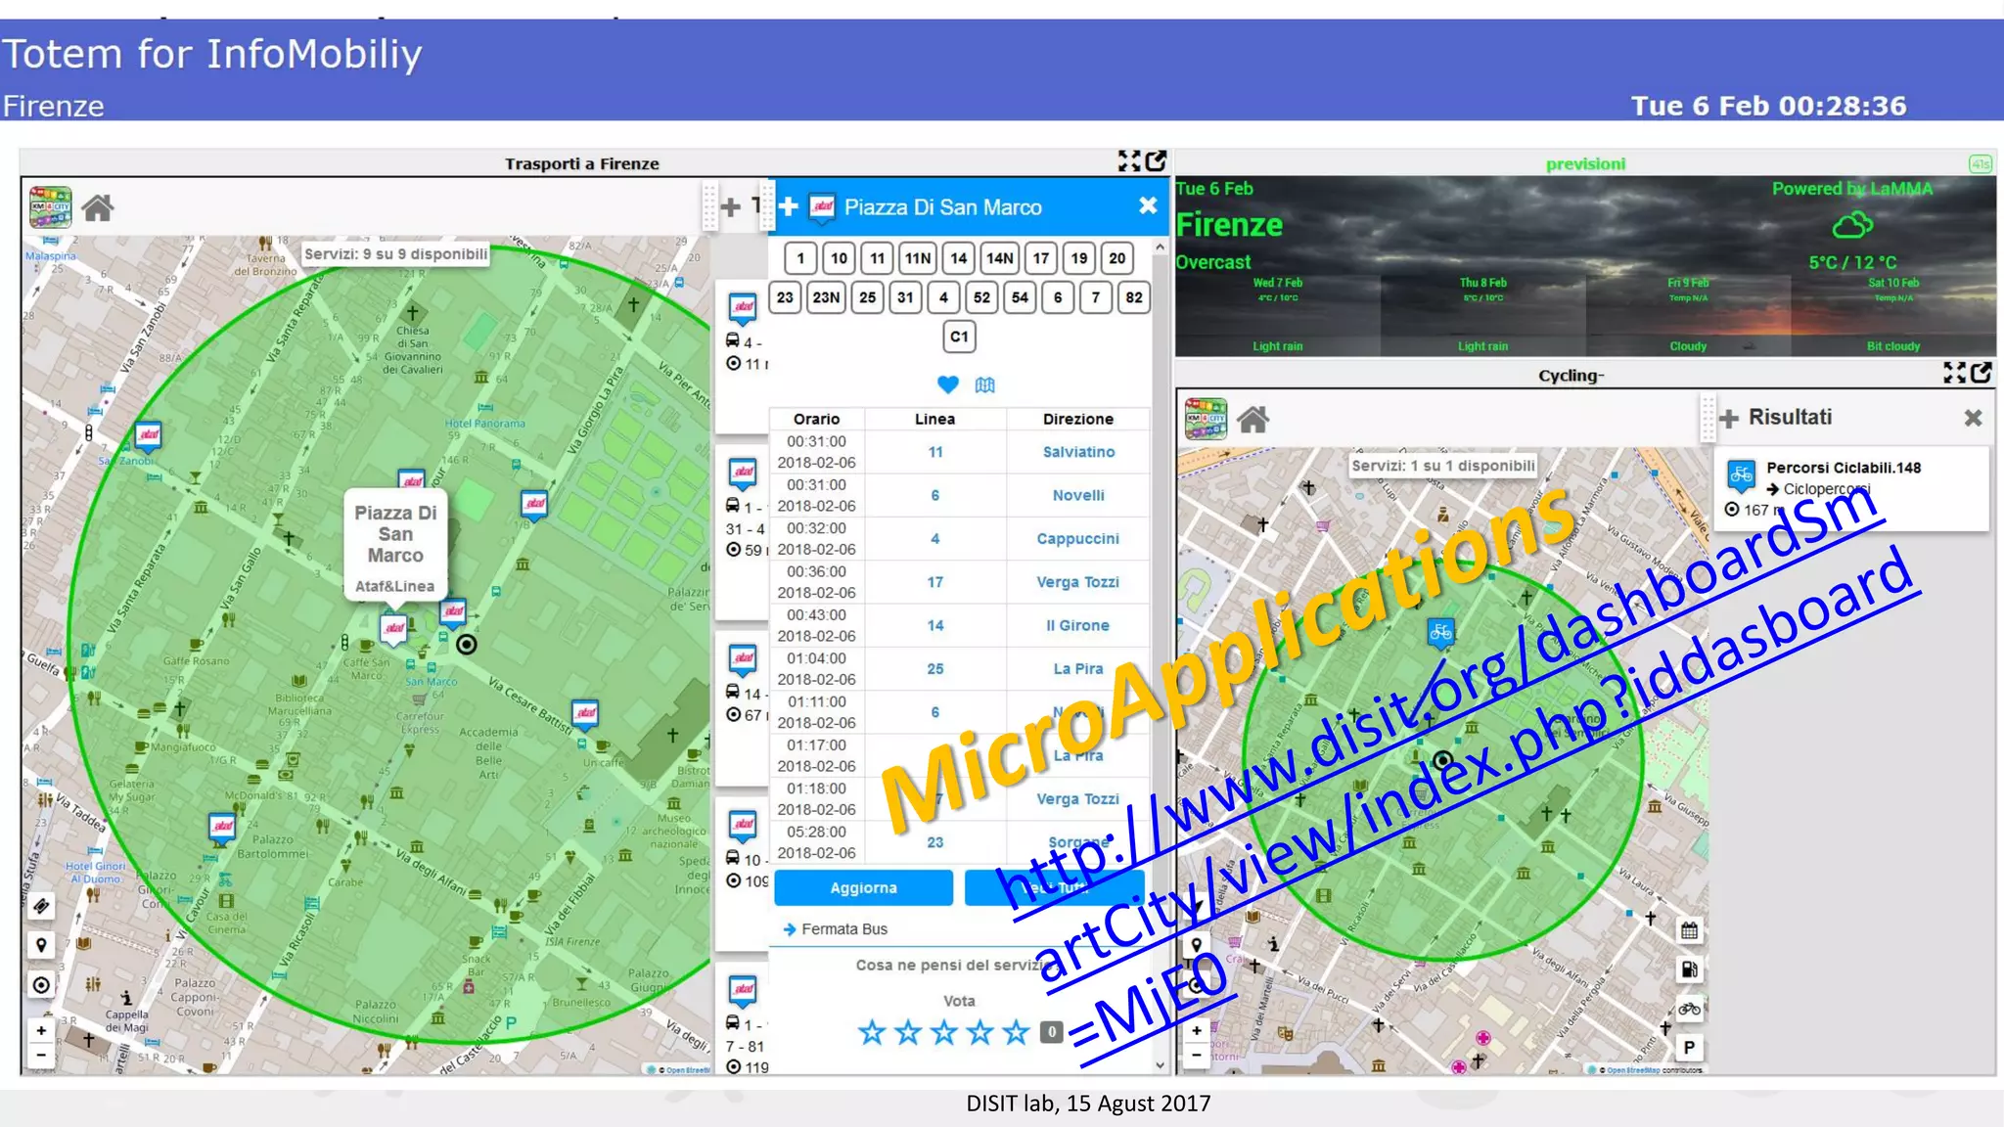Viewport: 2004px width, 1127px height.
Task: Expand Piazza Di San Marco panel plus
Action: point(789,206)
